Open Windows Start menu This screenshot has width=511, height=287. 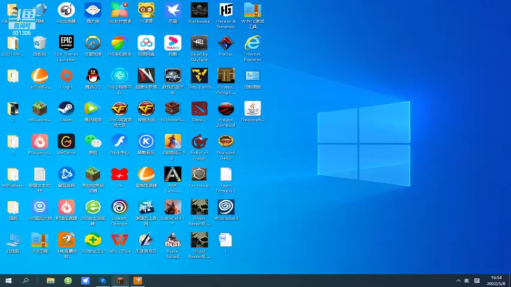click(x=8, y=281)
